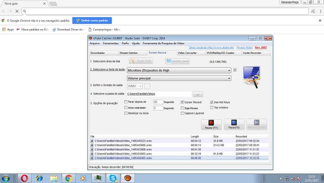Click file icon of the 00:01:38 video row

(92, 149)
